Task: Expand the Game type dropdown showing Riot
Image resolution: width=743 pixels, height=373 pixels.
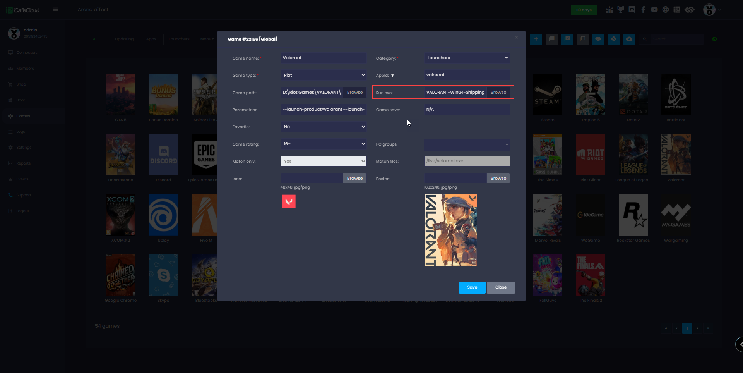Action: (x=323, y=75)
